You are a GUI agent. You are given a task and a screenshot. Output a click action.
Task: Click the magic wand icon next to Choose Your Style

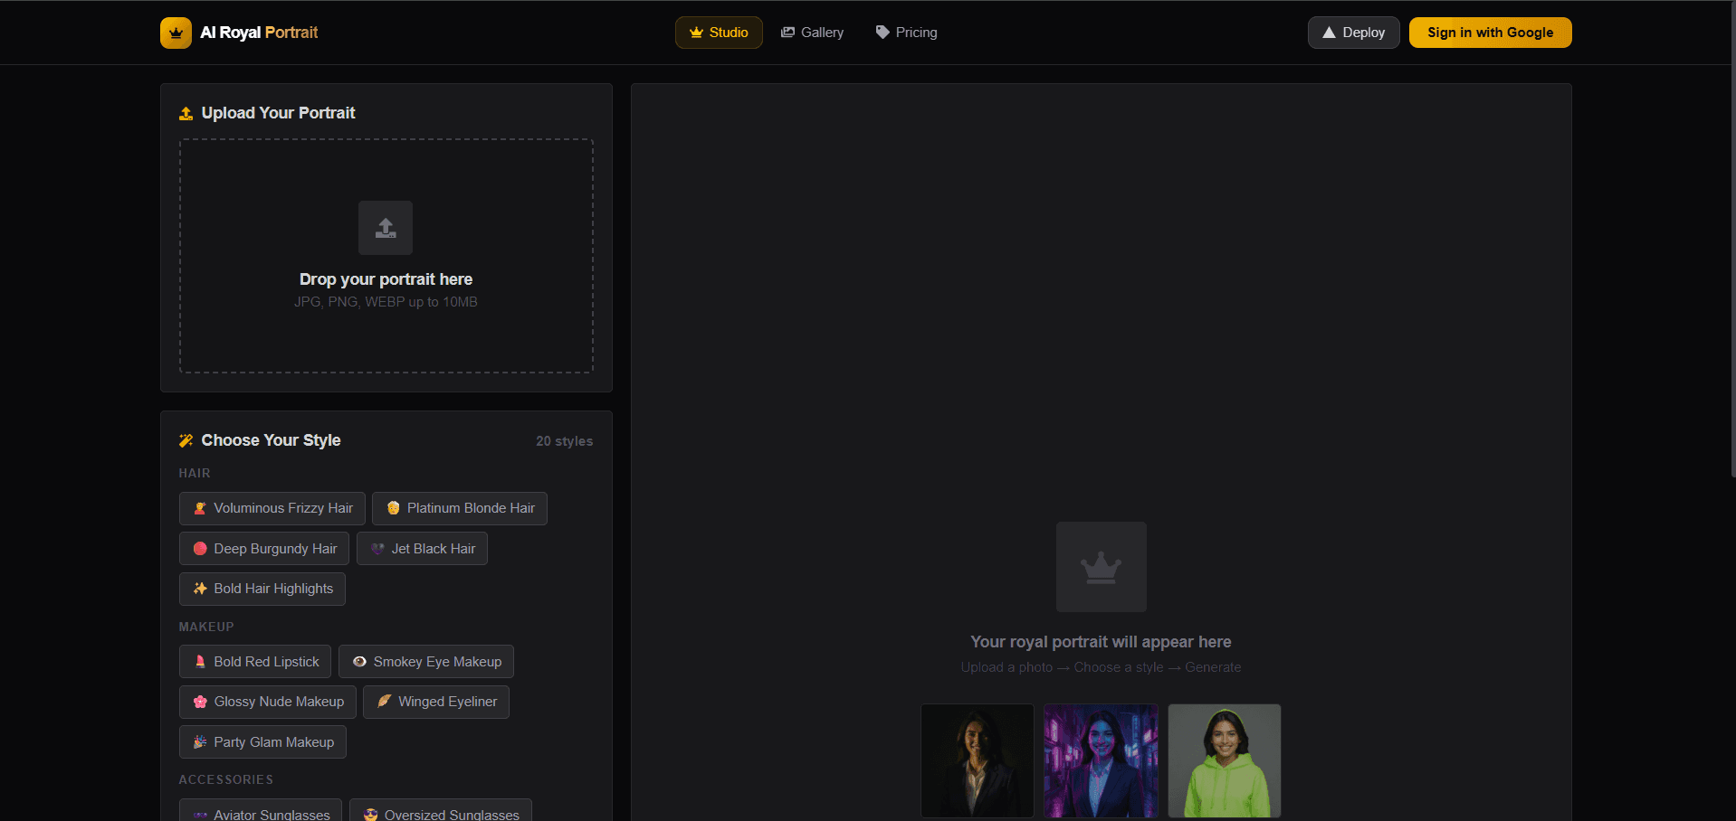click(x=186, y=440)
